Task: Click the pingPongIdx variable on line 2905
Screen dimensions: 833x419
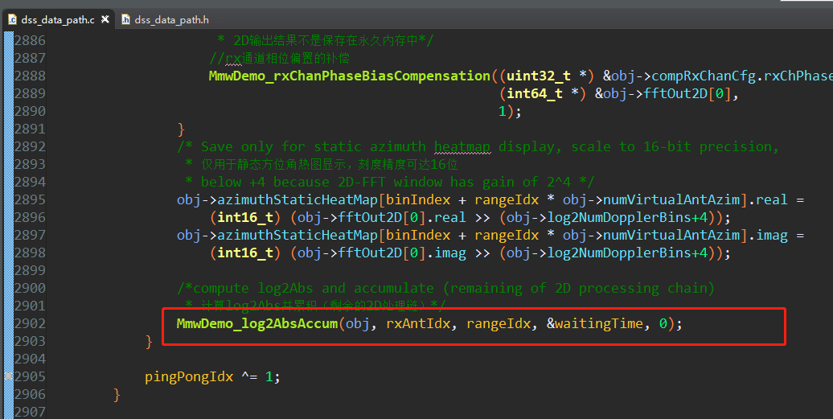Action: [189, 376]
